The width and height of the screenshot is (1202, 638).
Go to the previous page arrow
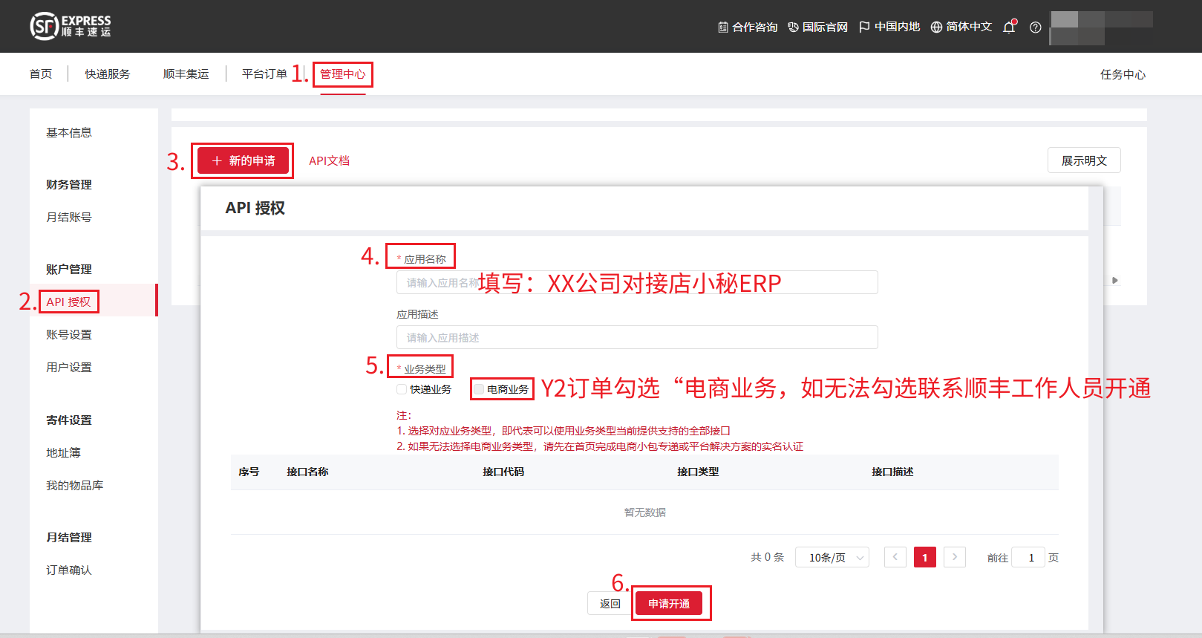click(895, 557)
